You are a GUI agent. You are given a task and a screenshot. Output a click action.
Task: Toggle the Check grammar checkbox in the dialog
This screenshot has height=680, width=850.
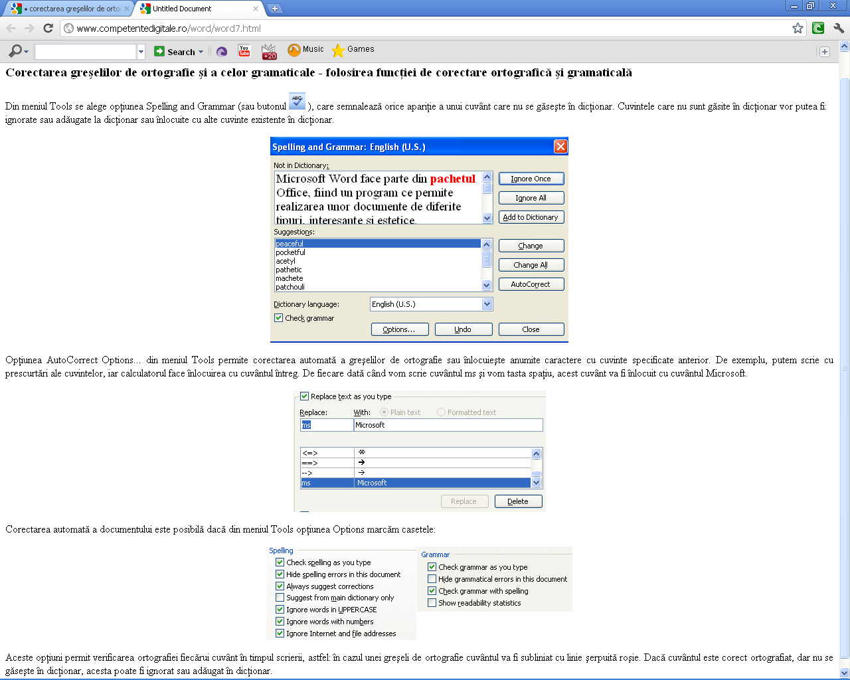point(279,318)
